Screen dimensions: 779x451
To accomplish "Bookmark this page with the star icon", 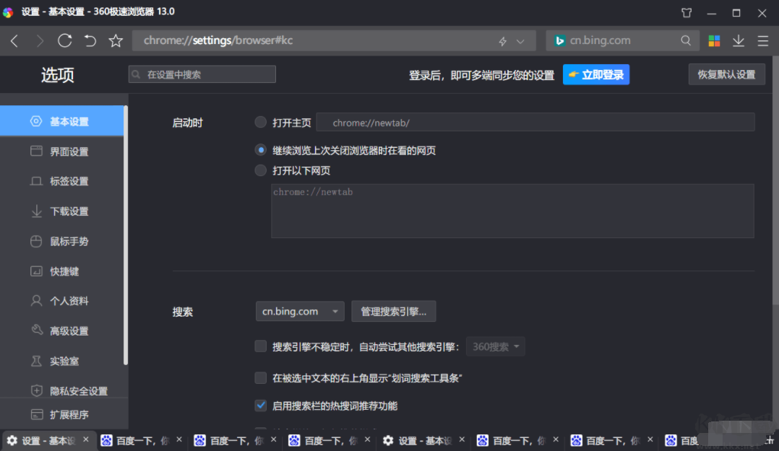I will pyautogui.click(x=116, y=40).
